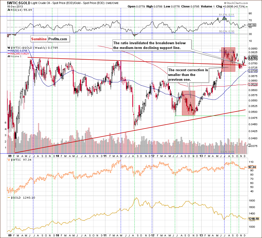Image resolution: width=262 pixels, height=238 pixels.
Task: Click the 0.0400 price axis label
Action: click(253, 138)
